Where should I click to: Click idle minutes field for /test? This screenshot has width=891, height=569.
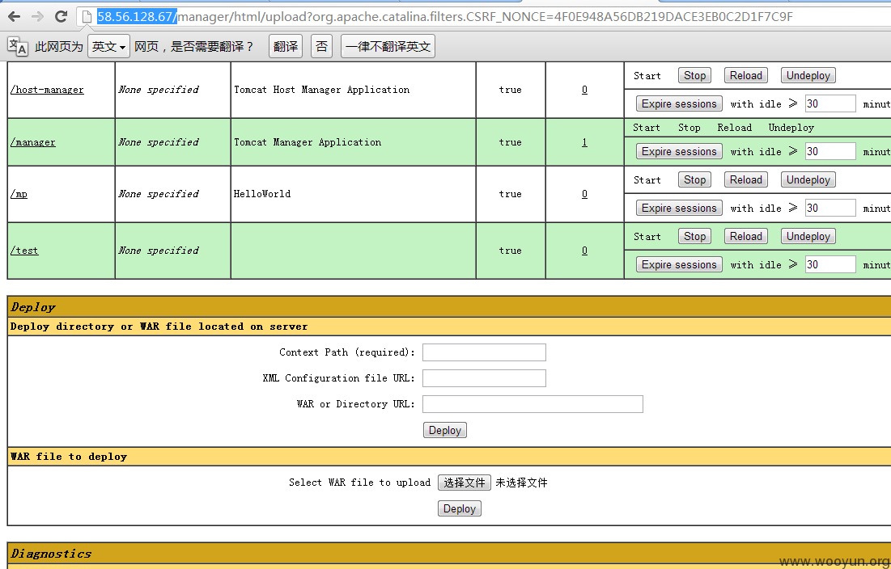click(x=830, y=265)
